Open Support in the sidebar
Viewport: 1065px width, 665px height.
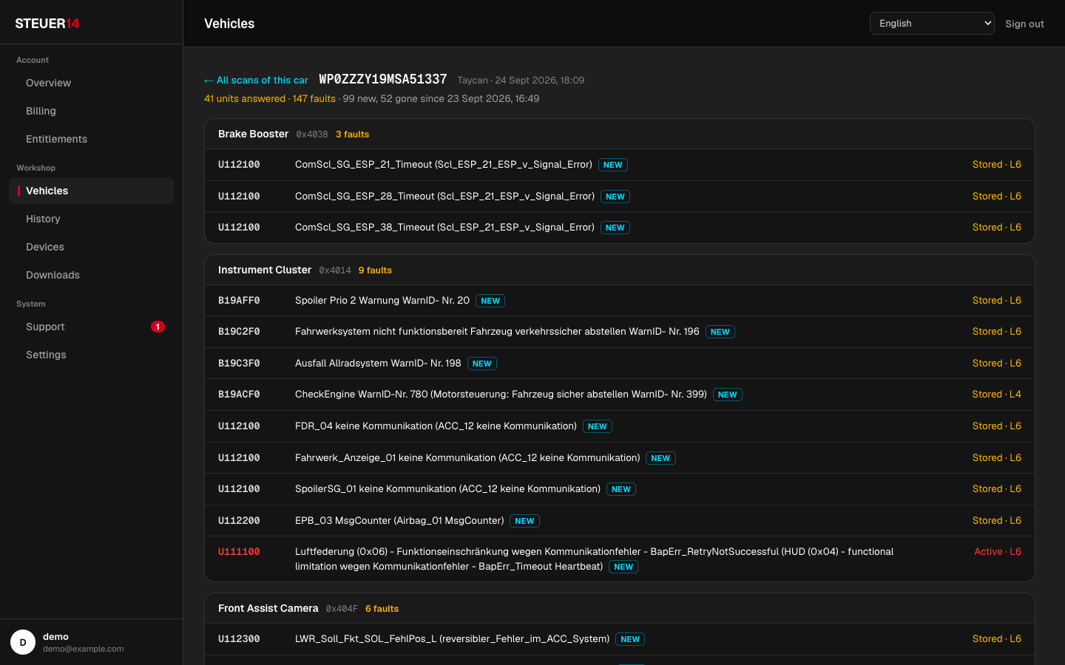click(92, 327)
